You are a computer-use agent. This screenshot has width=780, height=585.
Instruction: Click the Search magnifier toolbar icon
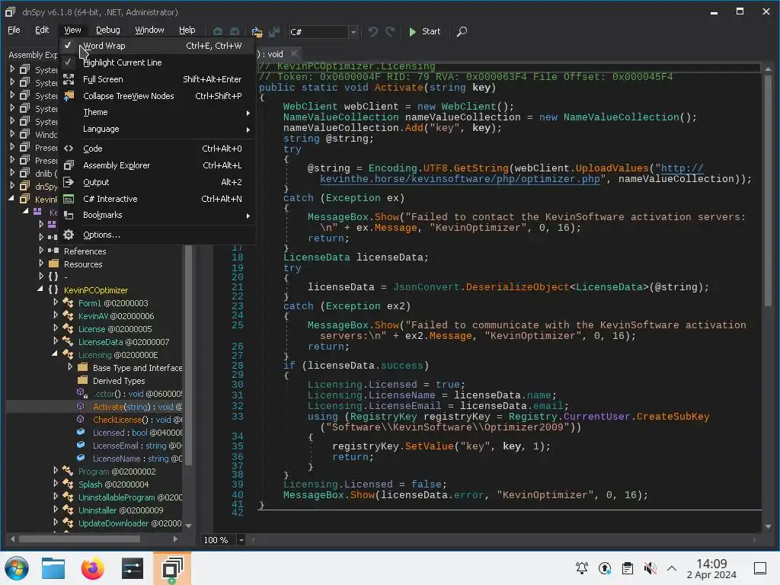click(x=462, y=32)
